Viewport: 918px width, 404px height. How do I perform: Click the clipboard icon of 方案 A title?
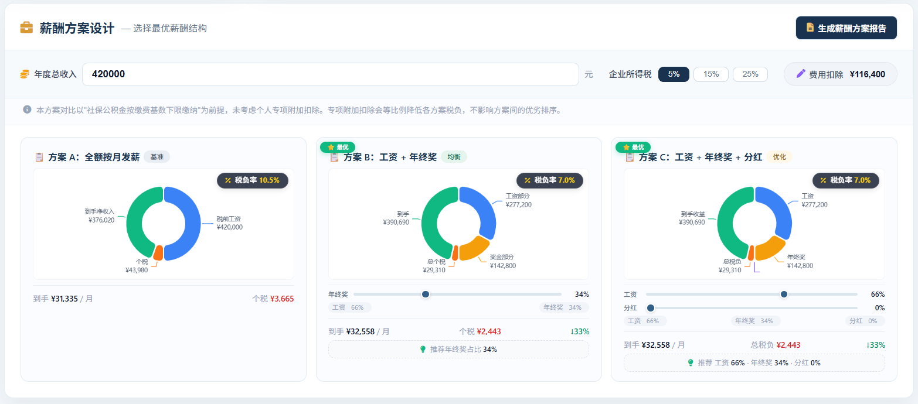[39, 157]
